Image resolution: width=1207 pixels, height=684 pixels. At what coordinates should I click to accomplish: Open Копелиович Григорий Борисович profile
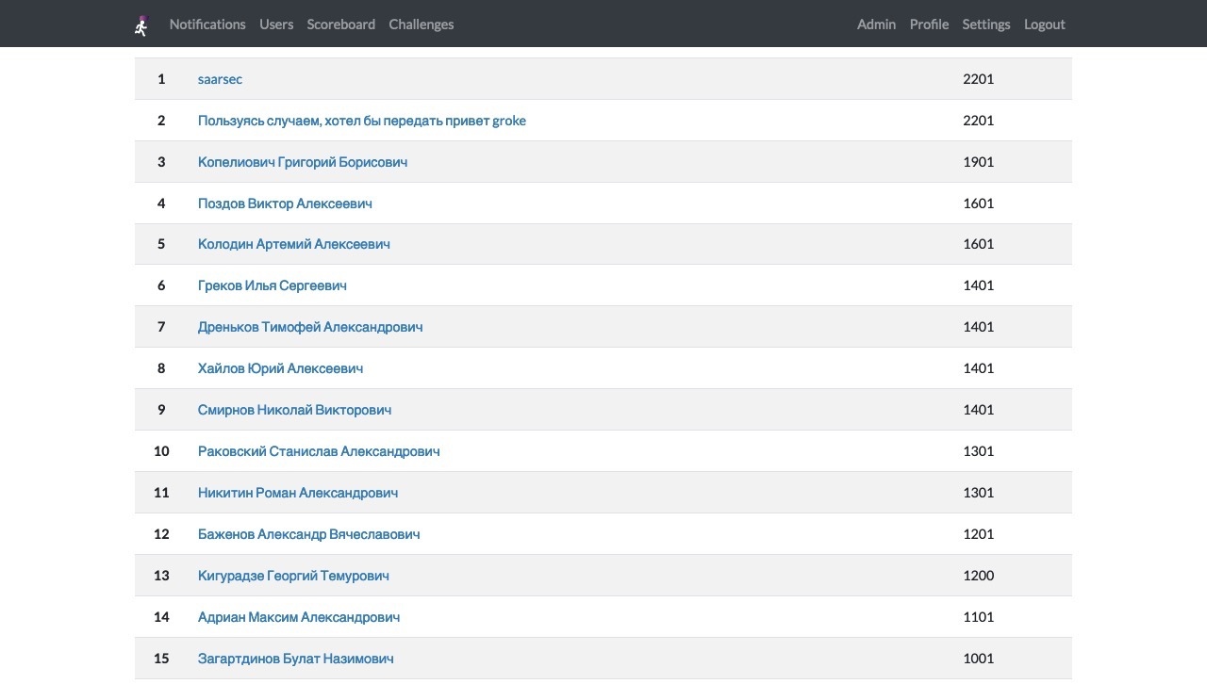tap(303, 162)
